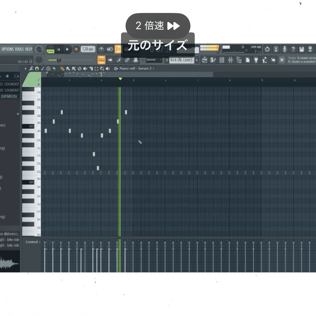Image resolution: width=316 pixels, height=316 pixels.
Task: Open the touch controller hand icon
Action: (273, 60)
